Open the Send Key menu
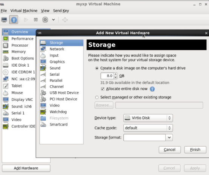The width and height of the screenshot is (209, 175). pyautogui.click(x=61, y=11)
